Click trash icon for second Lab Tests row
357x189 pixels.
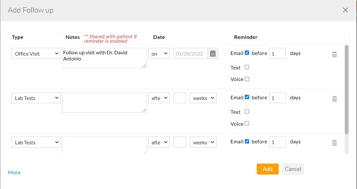click(334, 99)
